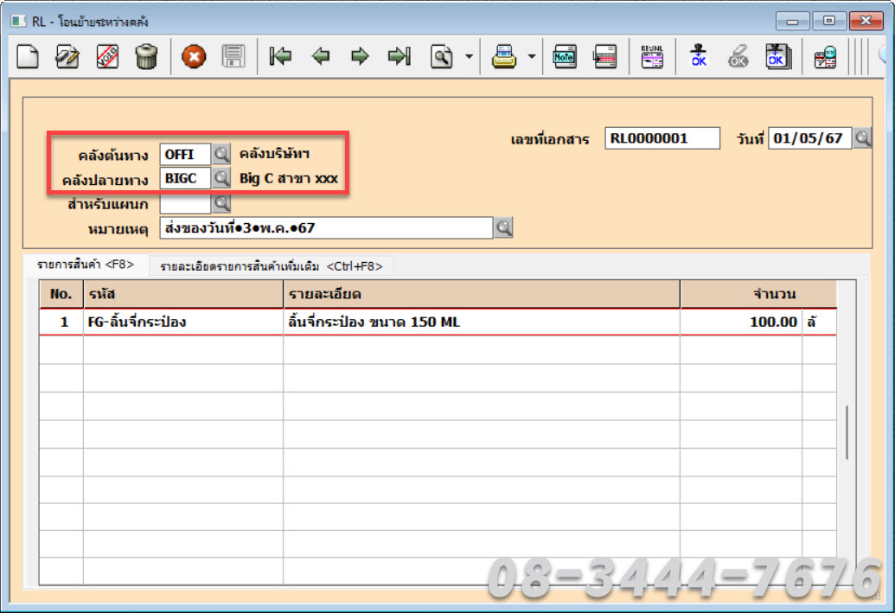Click destination name Big C สาขา xxx
The image size is (895, 613).
click(x=288, y=178)
